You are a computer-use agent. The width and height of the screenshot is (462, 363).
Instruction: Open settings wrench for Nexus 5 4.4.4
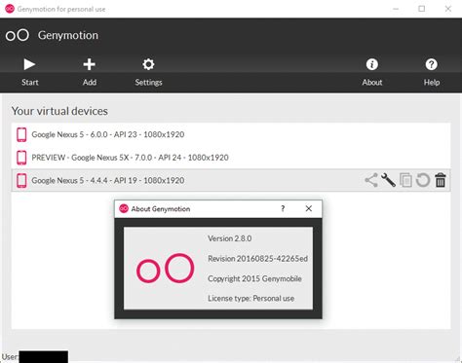[x=388, y=180]
